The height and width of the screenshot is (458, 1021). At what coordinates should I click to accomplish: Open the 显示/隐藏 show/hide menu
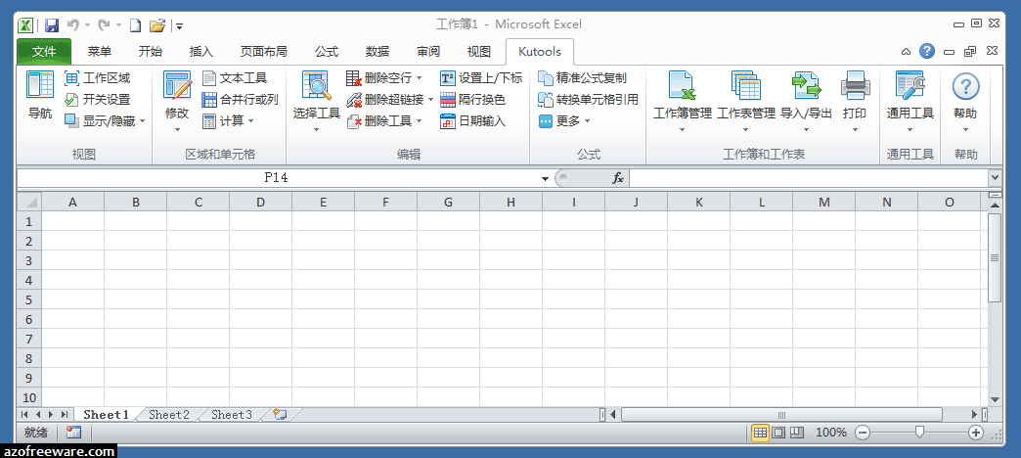[x=105, y=121]
